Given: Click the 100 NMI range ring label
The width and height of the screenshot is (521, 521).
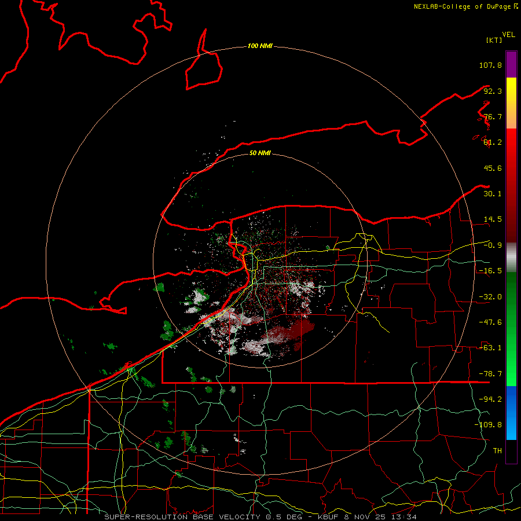Looking at the screenshot, I should [260, 46].
